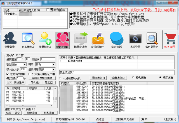
Task: Click the 关键字 keyword input field
Action: tap(48, 59)
